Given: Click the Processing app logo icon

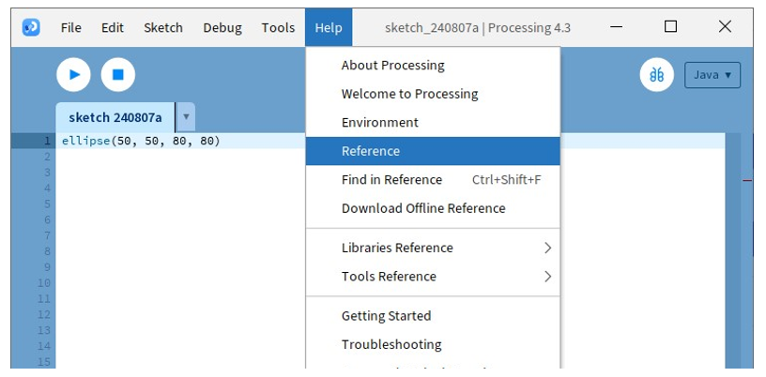Looking at the screenshot, I should click(31, 27).
